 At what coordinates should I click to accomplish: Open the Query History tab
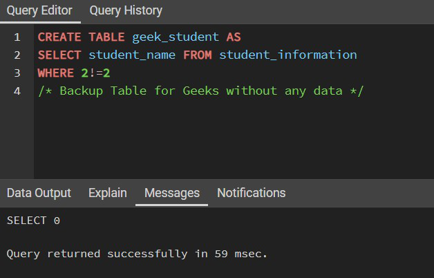(x=126, y=10)
